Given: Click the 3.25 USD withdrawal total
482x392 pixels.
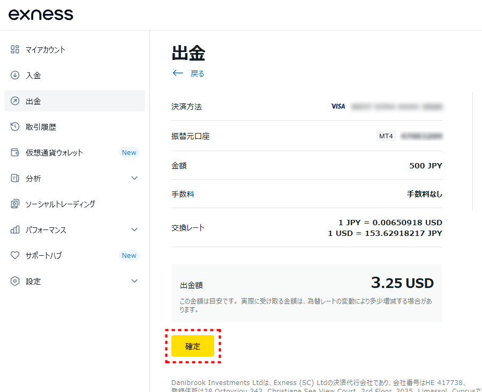Looking at the screenshot, I should [402, 283].
